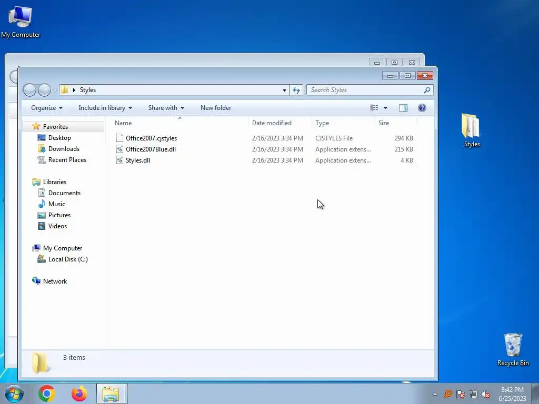Screen dimensions: 539x404
Task: Expand the address bar breadcrumb arrow before Styles
Action: 74,90
